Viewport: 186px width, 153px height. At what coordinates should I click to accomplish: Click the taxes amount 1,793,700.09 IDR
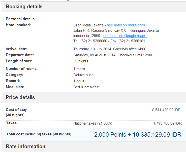(x=167, y=123)
